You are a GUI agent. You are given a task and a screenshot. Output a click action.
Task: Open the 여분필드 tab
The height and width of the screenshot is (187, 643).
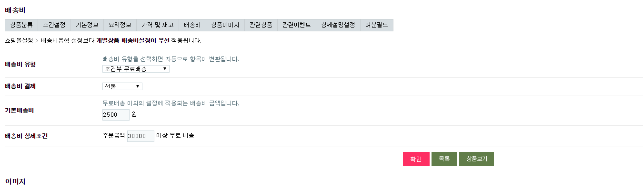tap(377, 25)
